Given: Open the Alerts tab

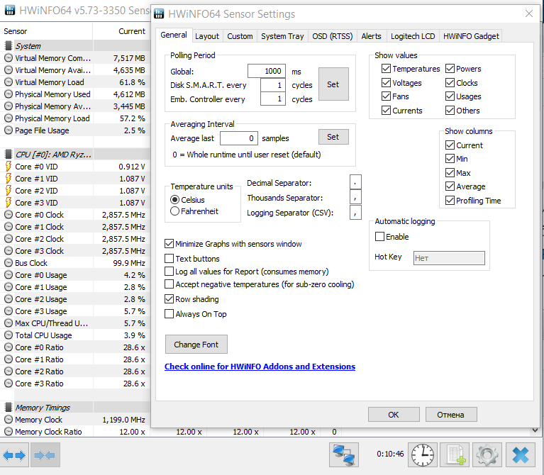Looking at the screenshot, I should tap(371, 36).
